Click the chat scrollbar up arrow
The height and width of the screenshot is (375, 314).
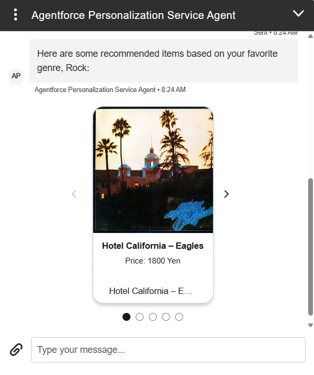[310, 36]
